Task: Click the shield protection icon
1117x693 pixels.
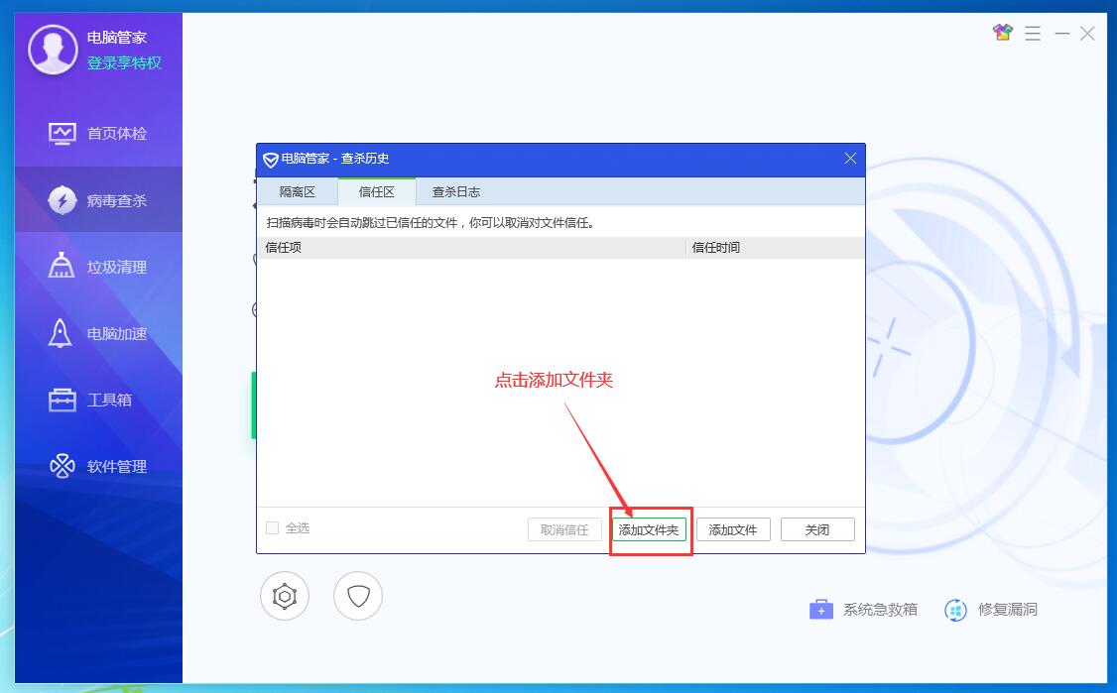Action: (357, 596)
